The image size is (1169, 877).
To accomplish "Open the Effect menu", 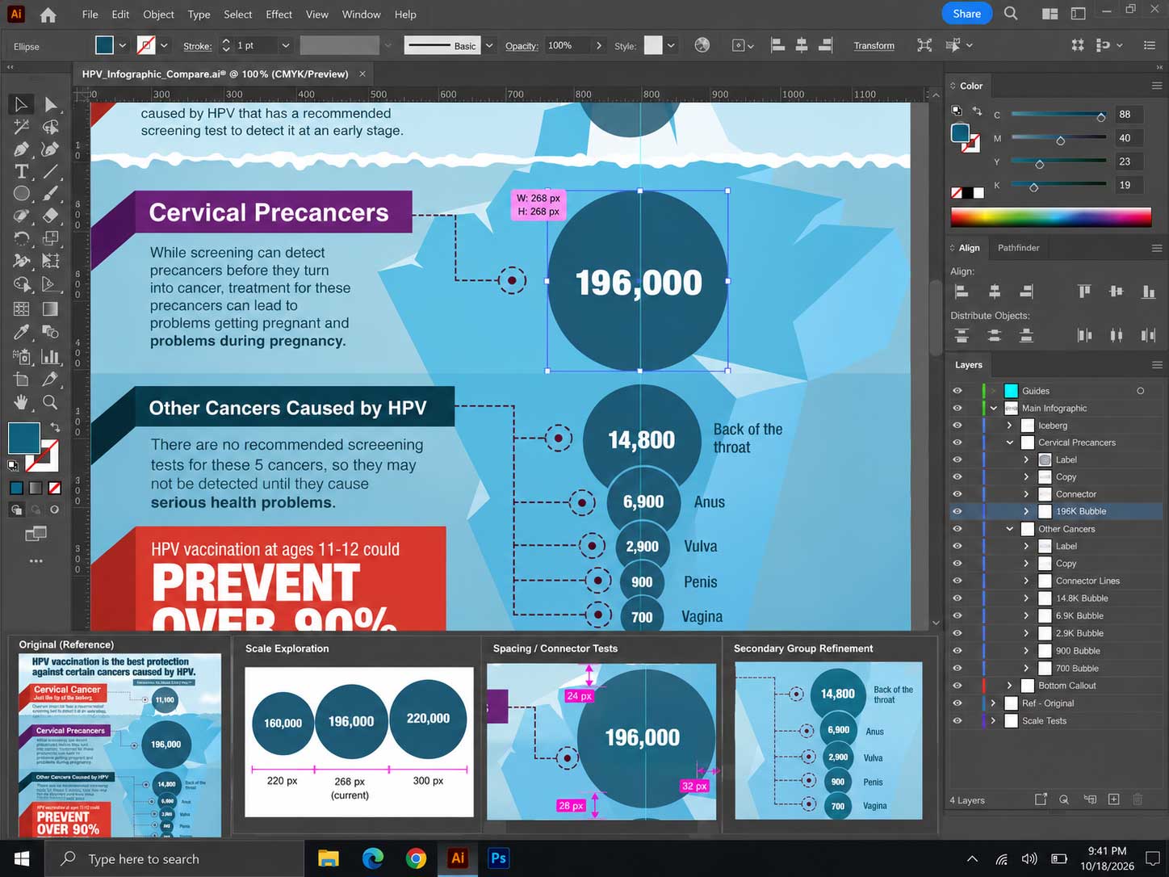I will pos(279,15).
